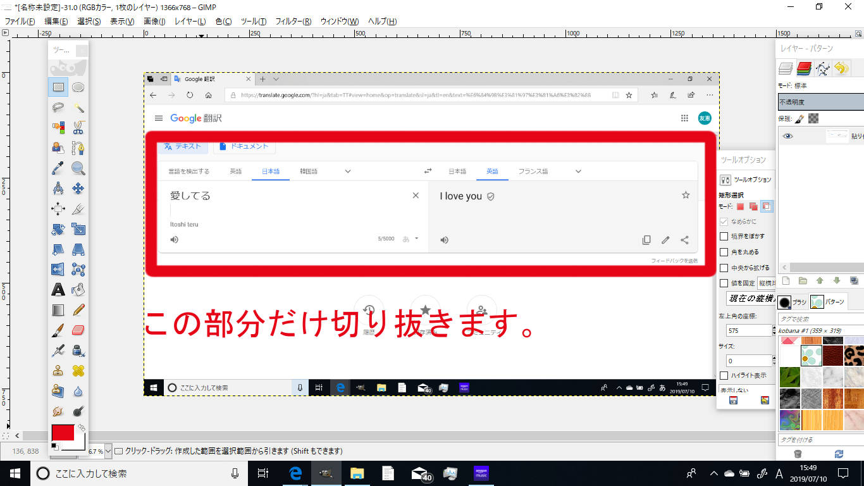
Task: Select the Crop tool
Action: point(78,209)
